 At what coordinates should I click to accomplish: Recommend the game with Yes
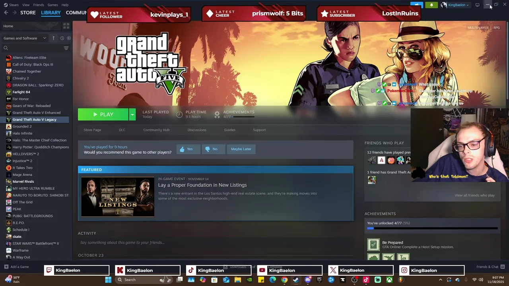coord(188,149)
